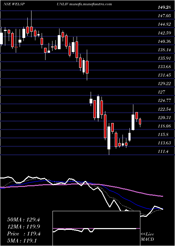Click the 133.68 price axis label
The width and height of the screenshot is (175, 246).
tap(164, 67)
